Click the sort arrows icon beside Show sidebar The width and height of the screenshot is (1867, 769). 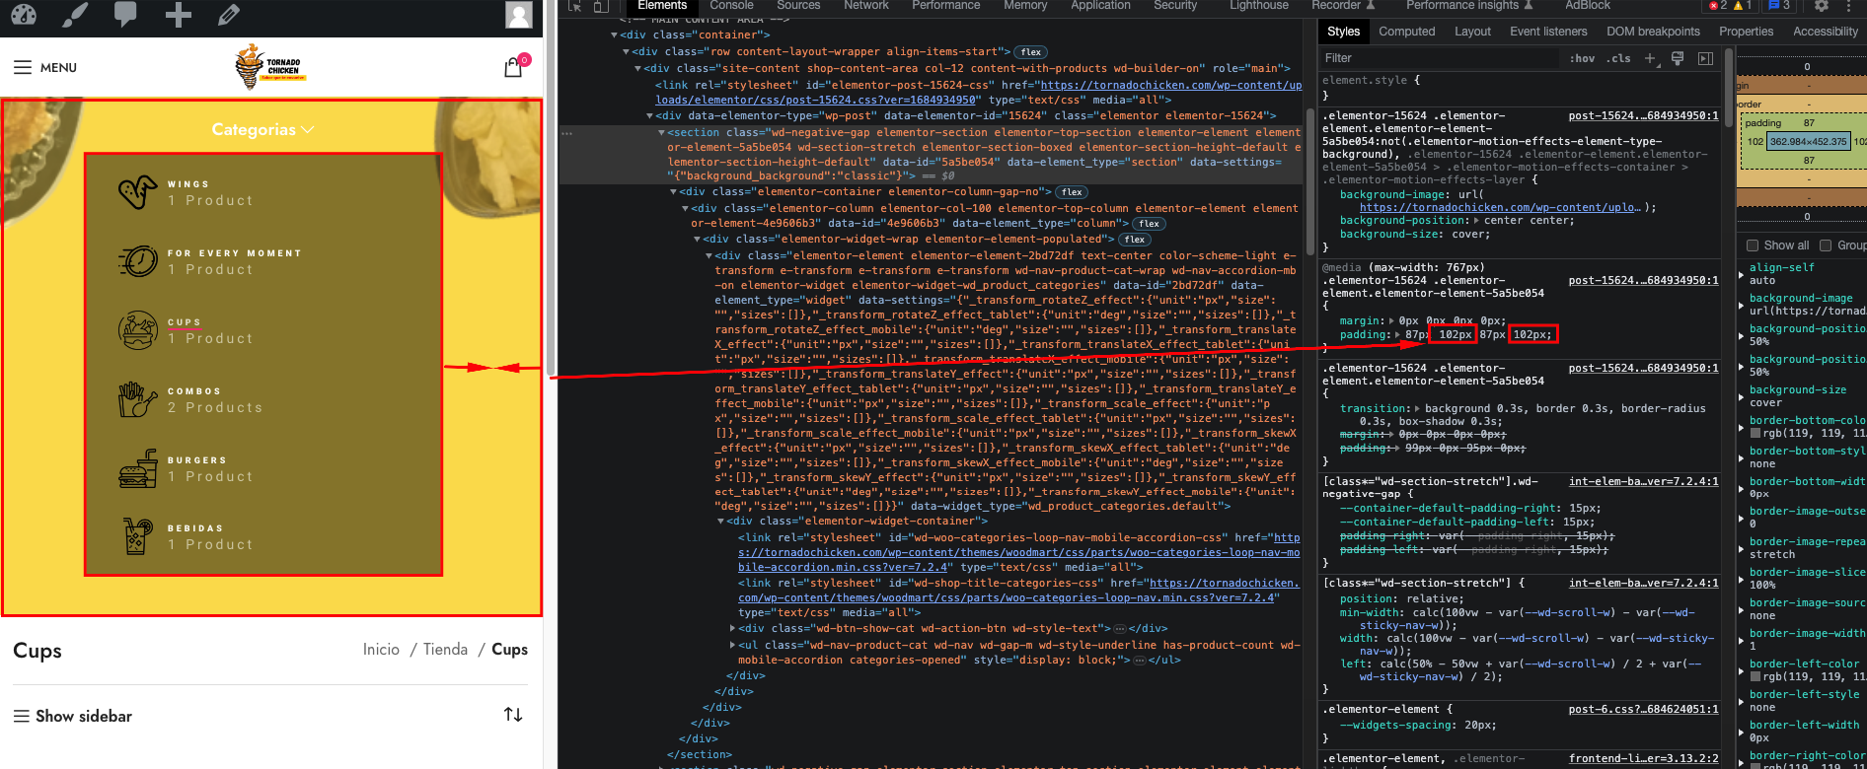(513, 715)
